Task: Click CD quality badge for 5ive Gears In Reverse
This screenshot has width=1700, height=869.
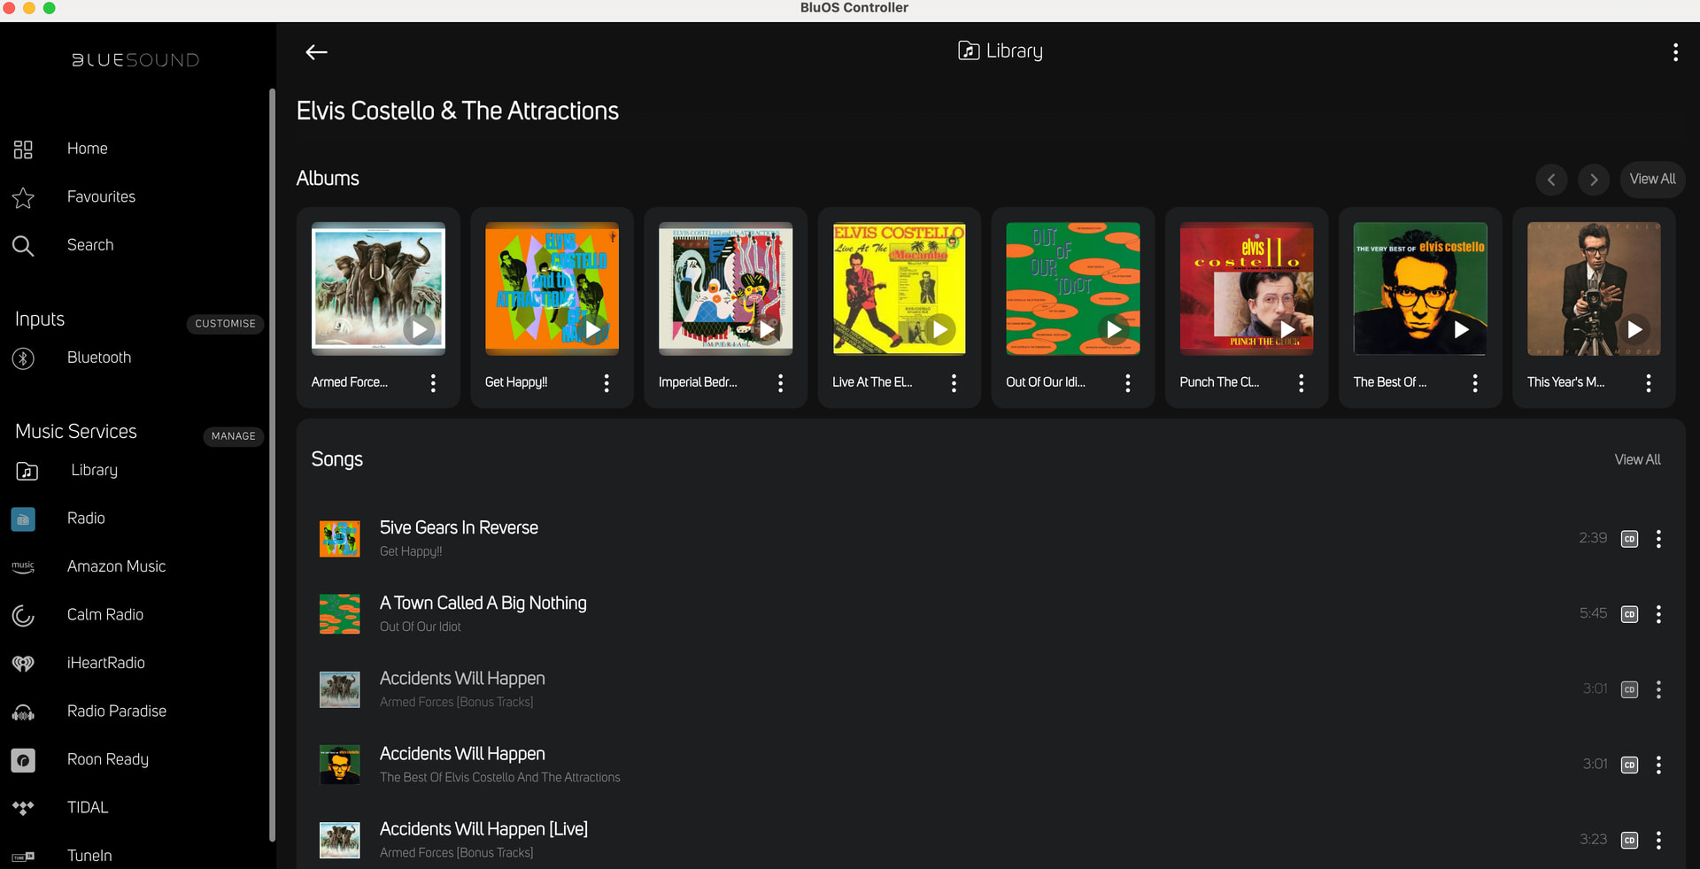Action: (x=1629, y=539)
